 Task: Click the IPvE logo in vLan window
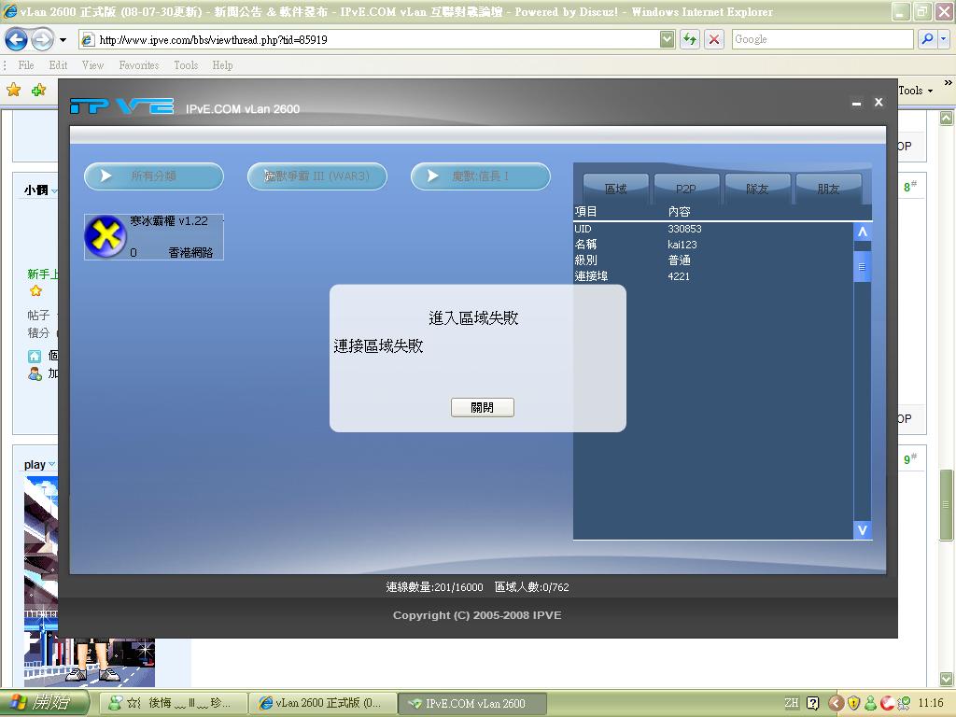121,106
